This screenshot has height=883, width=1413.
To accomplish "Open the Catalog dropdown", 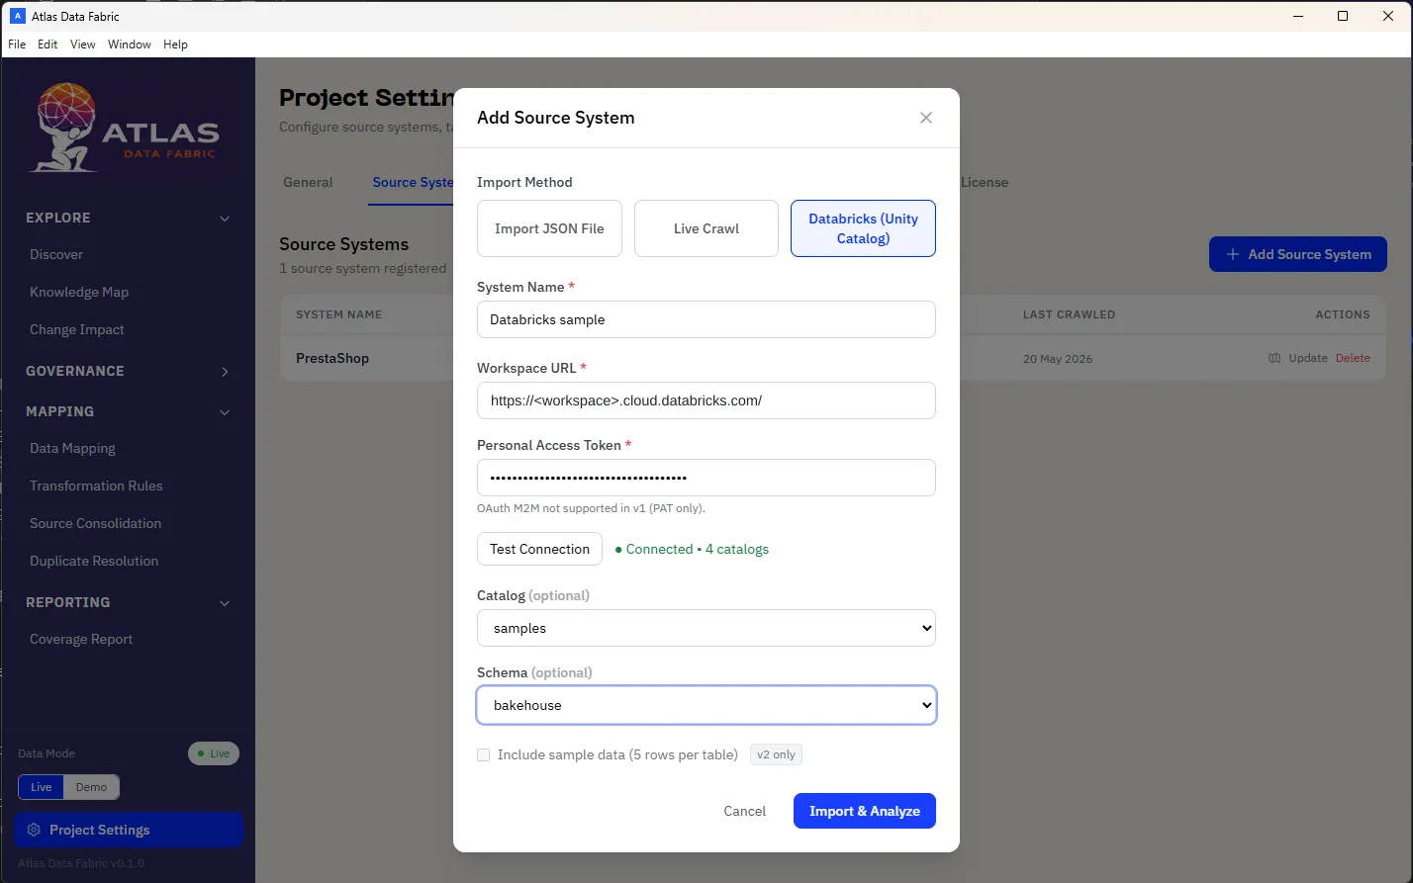I will coord(706,628).
